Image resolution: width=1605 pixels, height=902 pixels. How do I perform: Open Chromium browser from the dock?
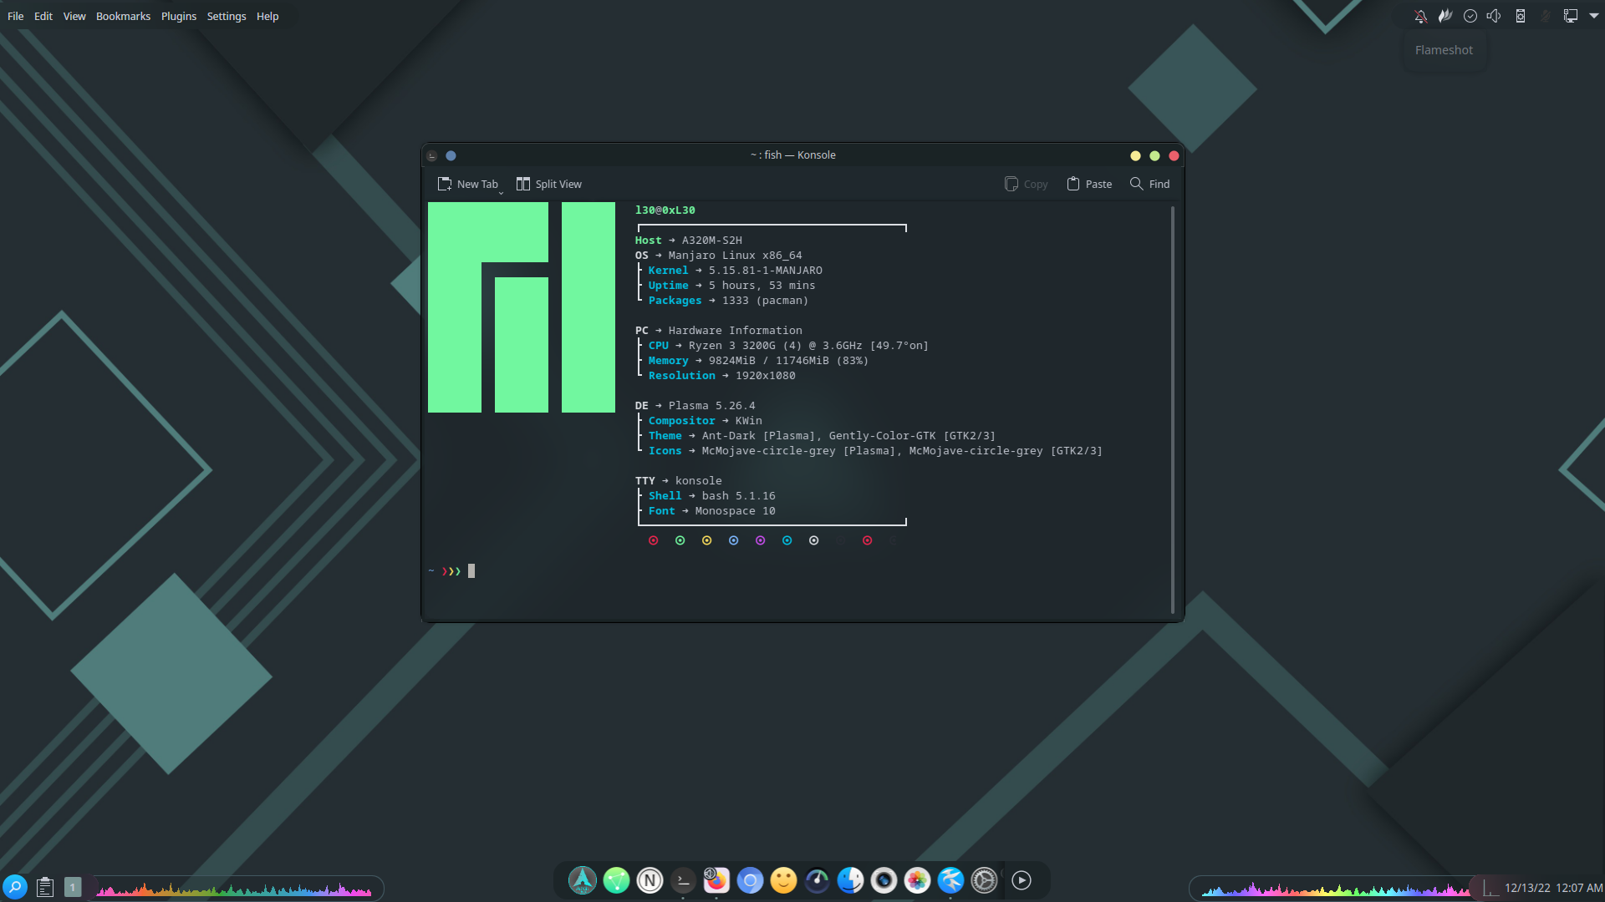pos(750,881)
